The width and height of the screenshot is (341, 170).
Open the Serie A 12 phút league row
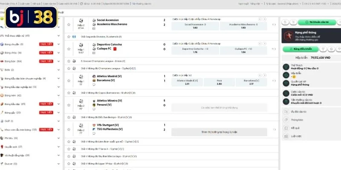[171, 149]
